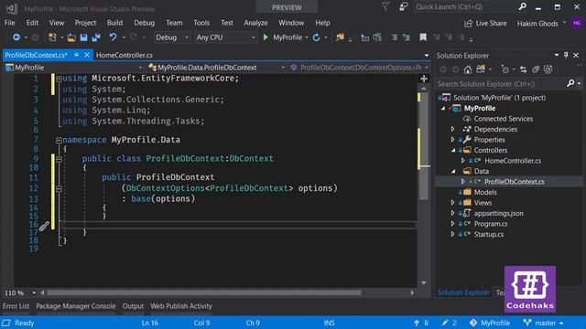Click the Hakim Ghods account name

point(537,24)
